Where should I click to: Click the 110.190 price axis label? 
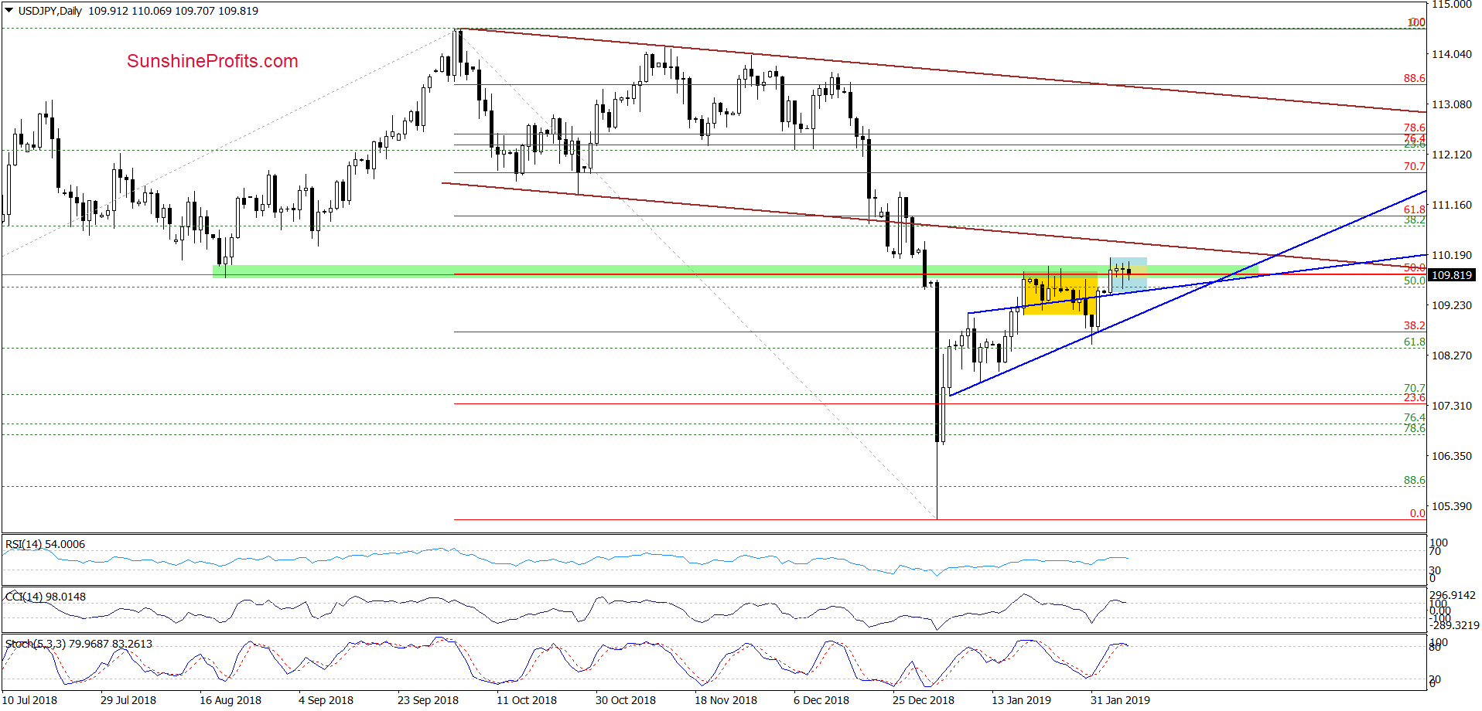point(1451,255)
